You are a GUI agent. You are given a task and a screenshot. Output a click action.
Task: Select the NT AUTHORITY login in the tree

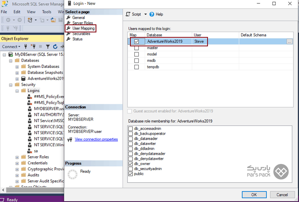46,115
